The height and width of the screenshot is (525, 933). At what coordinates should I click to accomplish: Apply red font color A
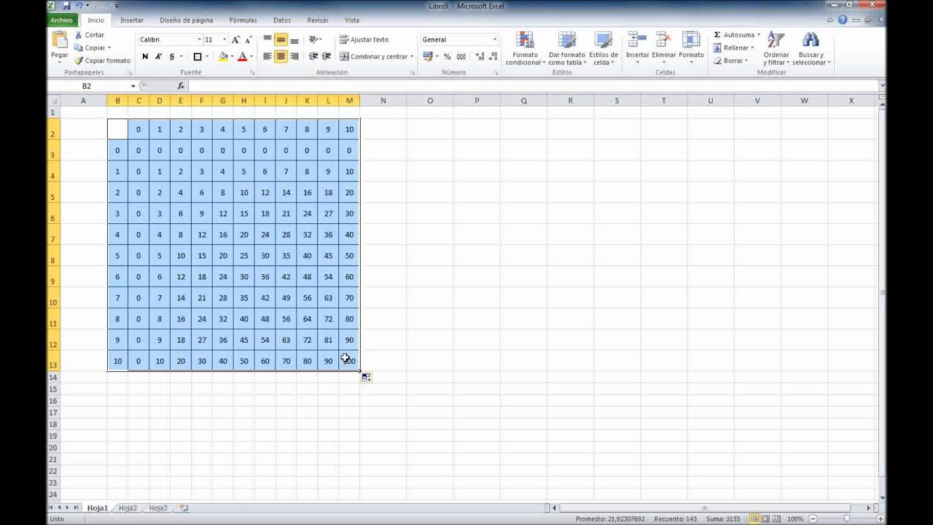[242, 56]
